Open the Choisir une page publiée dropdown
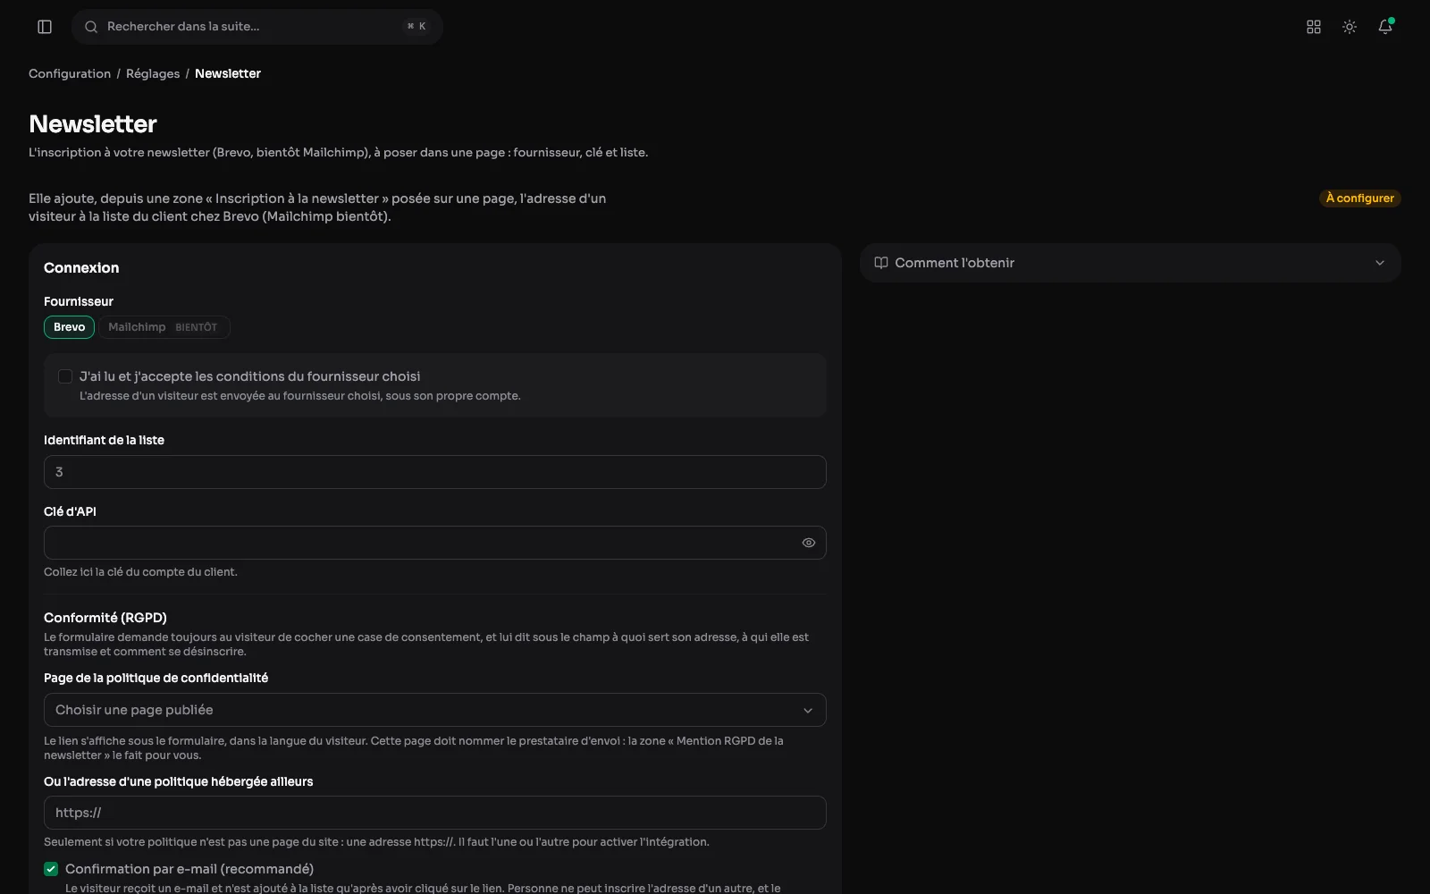 (435, 710)
